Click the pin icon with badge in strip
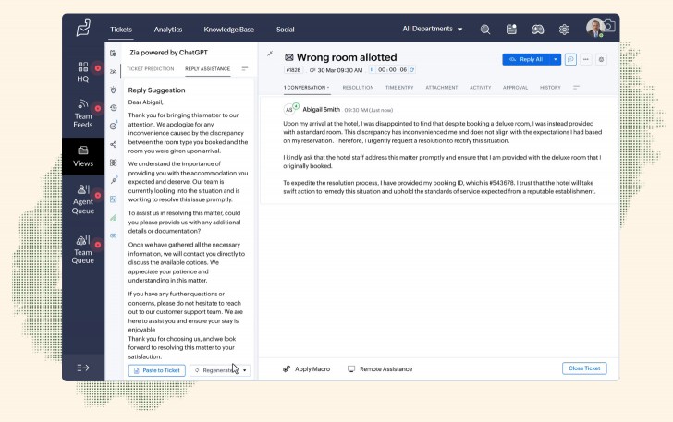Screen dimensions: 673x422 tap(114, 180)
